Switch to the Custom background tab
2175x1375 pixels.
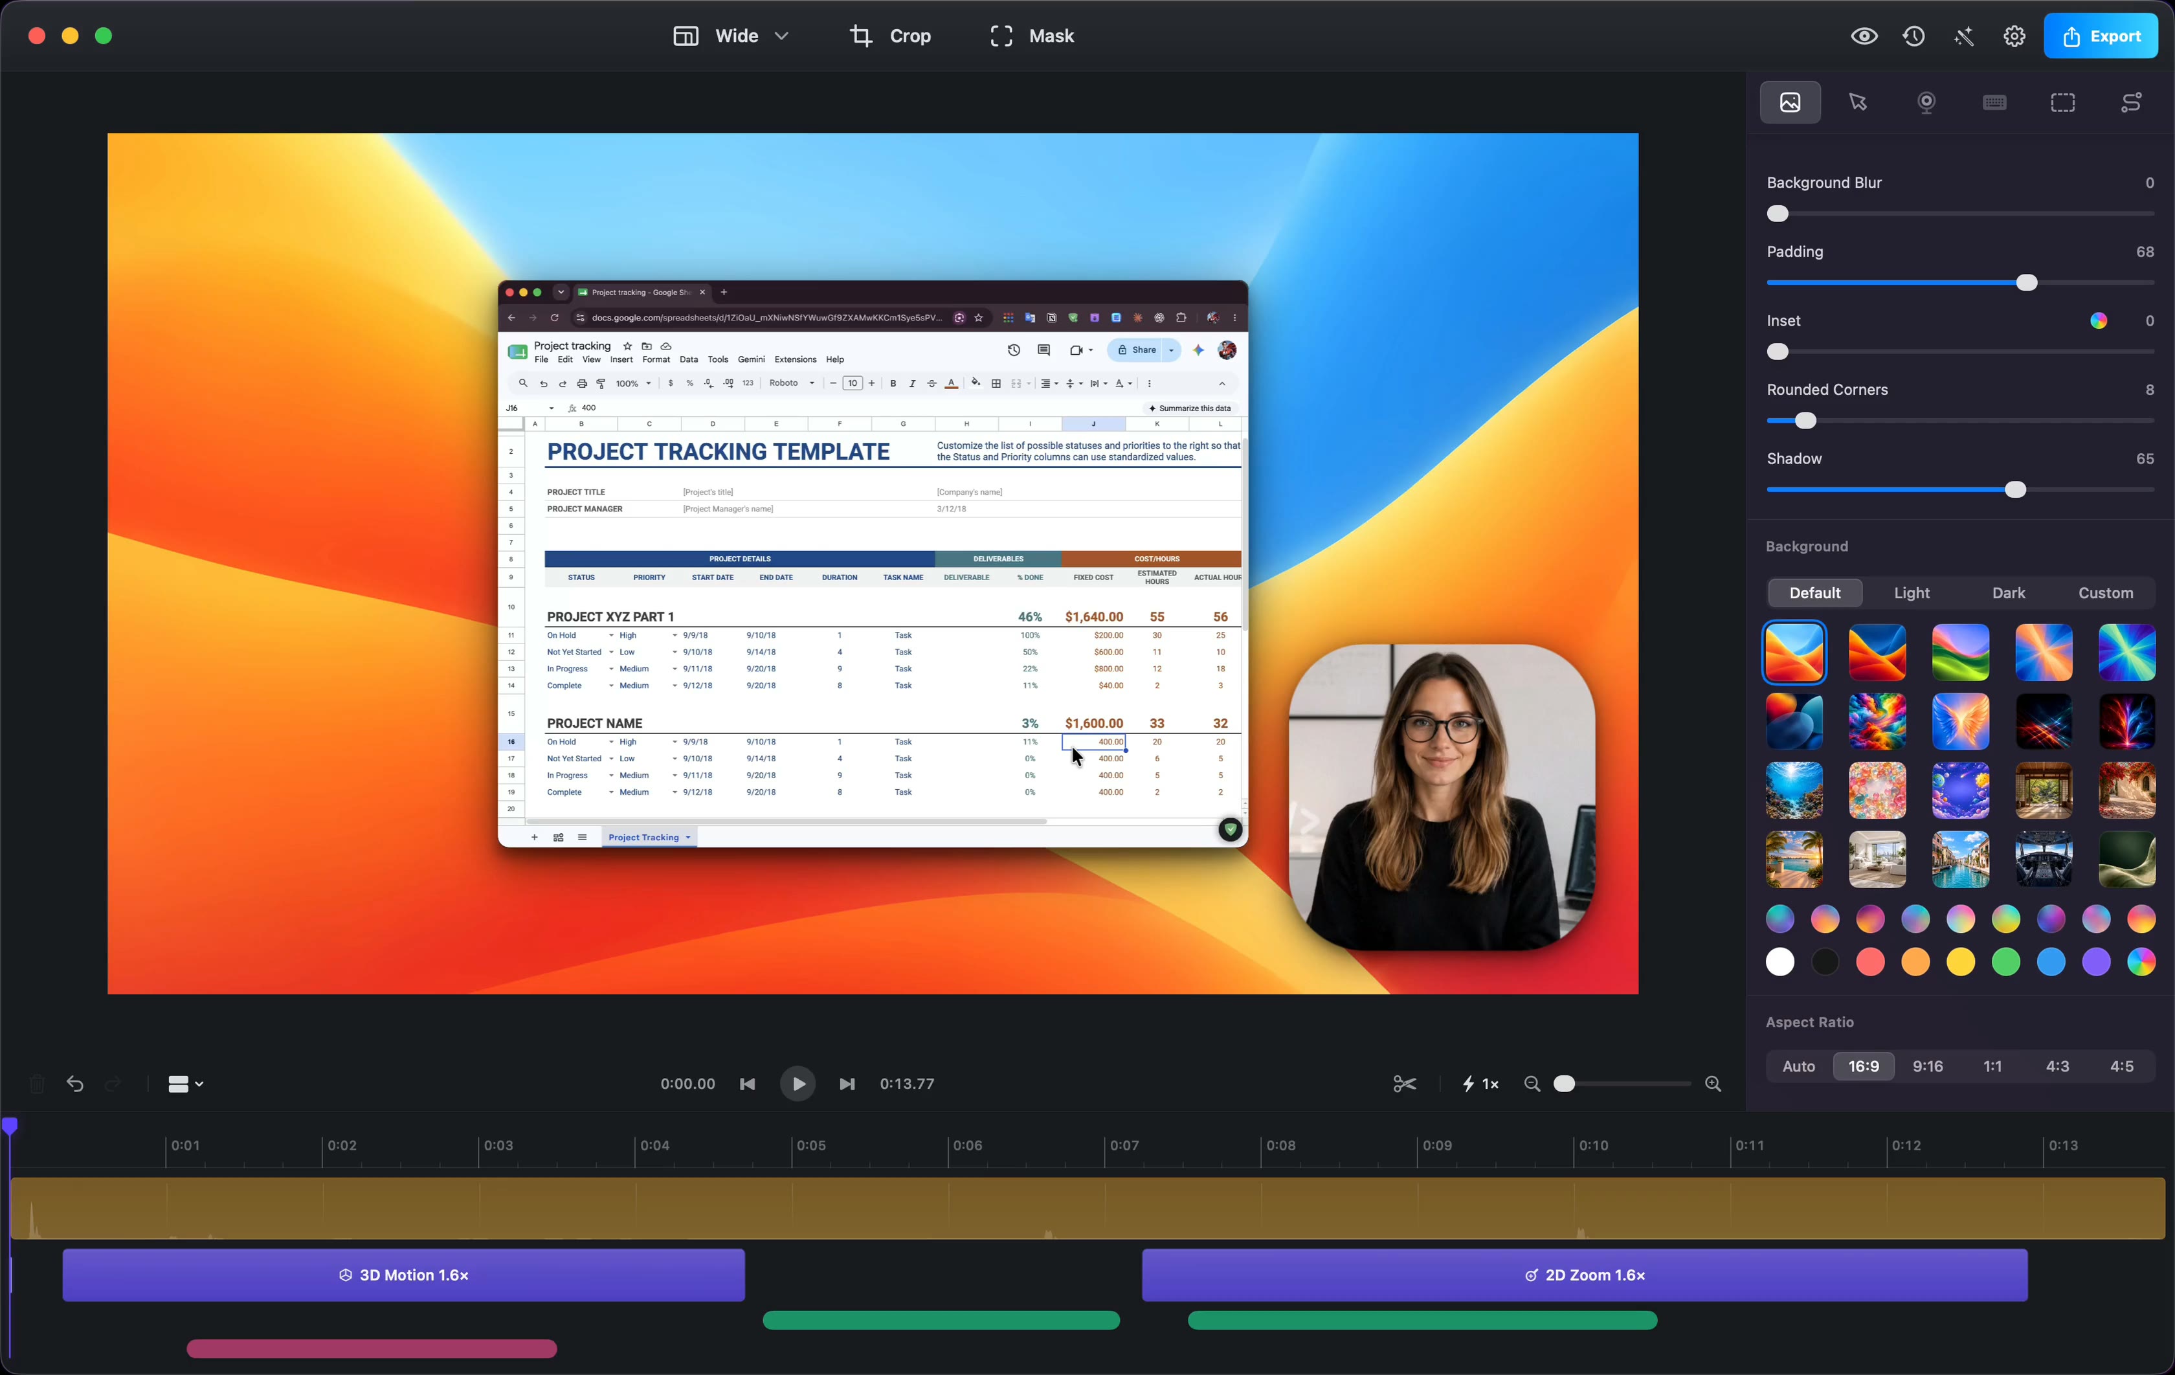[x=2106, y=592]
